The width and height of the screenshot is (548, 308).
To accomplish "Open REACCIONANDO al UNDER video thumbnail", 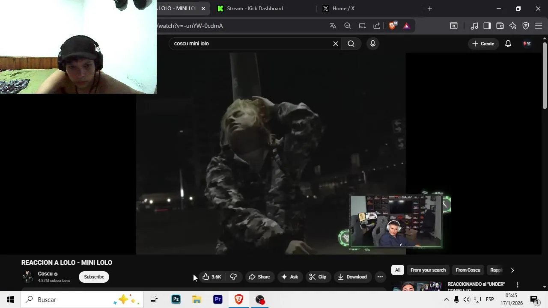I will pyautogui.click(x=417, y=286).
